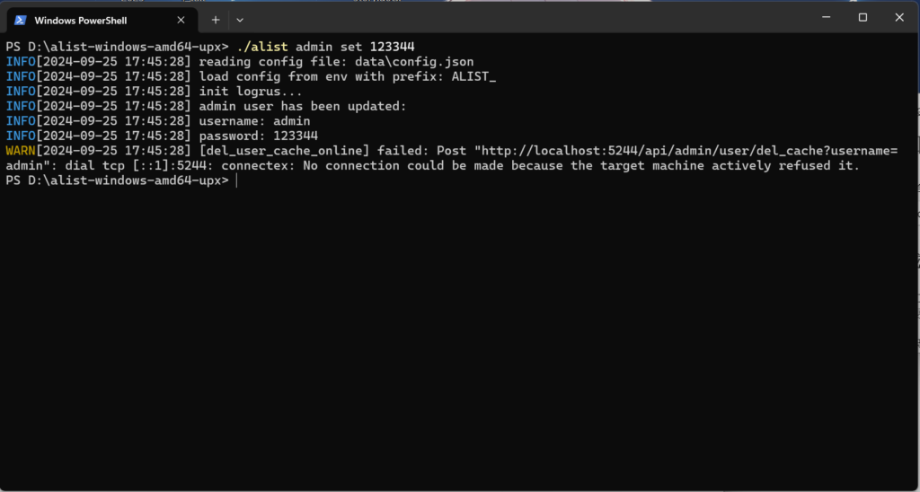Minimize the terminal window
The image size is (920, 492).
tap(827, 18)
